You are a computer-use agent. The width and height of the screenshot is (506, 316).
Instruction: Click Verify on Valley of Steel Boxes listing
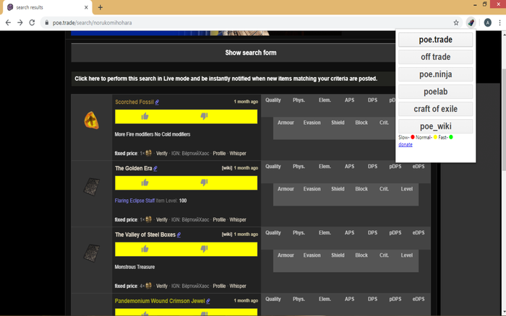pyautogui.click(x=162, y=286)
